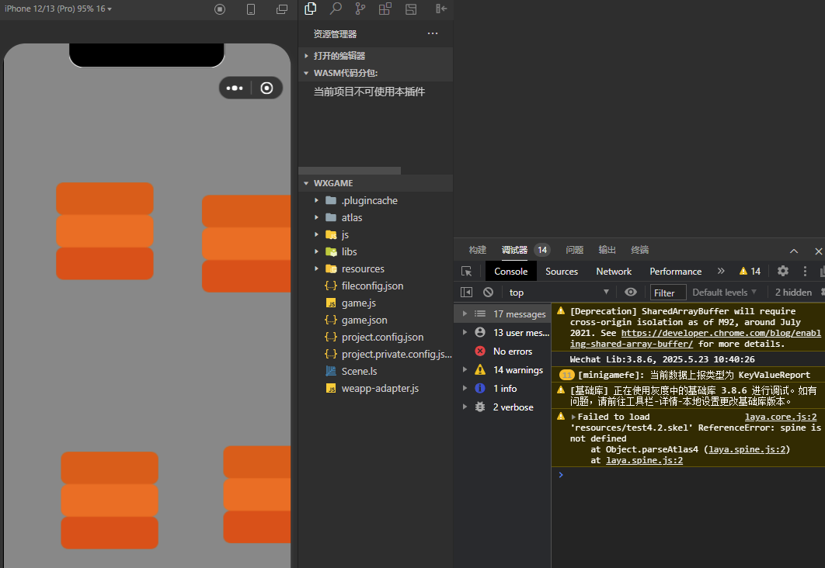825x568 pixels.
Task: Clear the console with the ban icon
Action: (488, 293)
